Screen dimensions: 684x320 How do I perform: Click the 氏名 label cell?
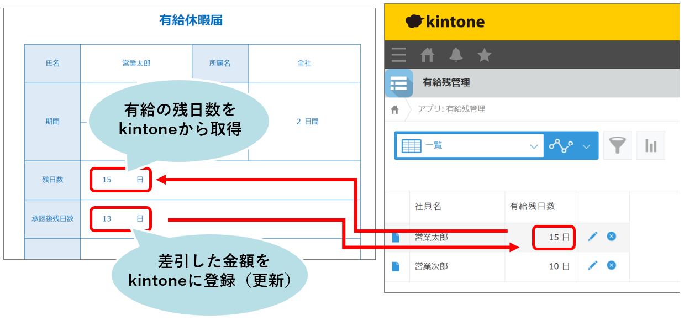[52, 64]
